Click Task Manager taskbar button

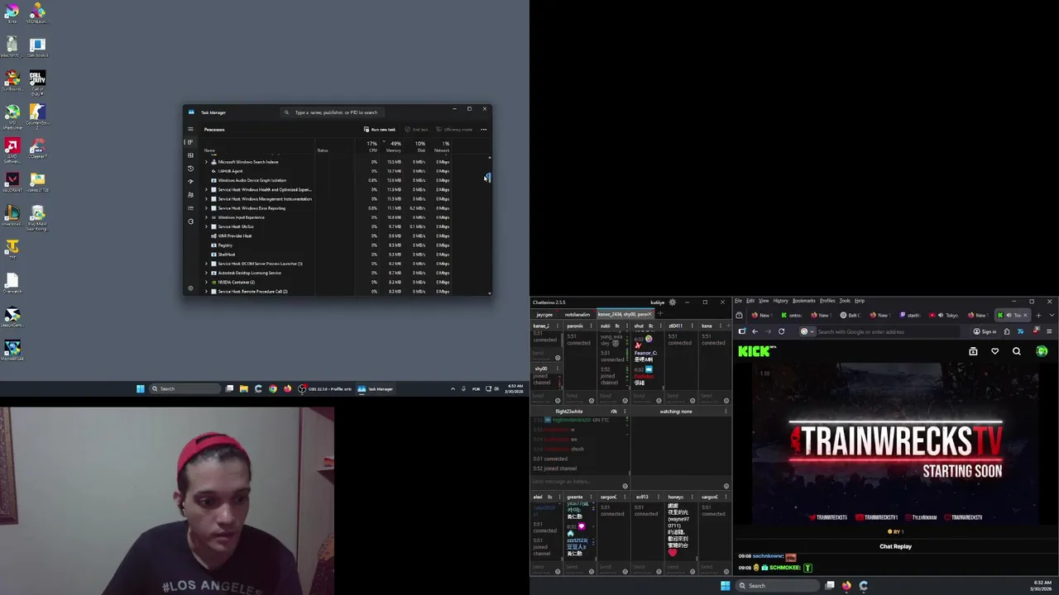pos(376,388)
